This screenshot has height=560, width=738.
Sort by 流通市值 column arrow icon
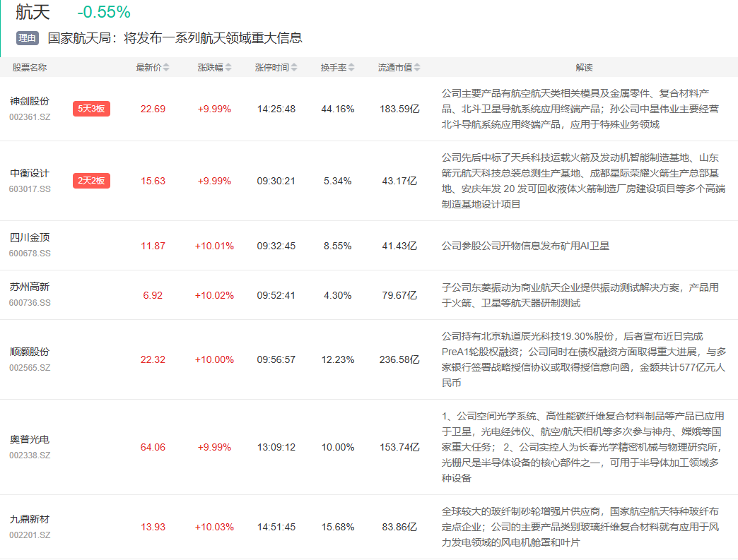point(417,68)
